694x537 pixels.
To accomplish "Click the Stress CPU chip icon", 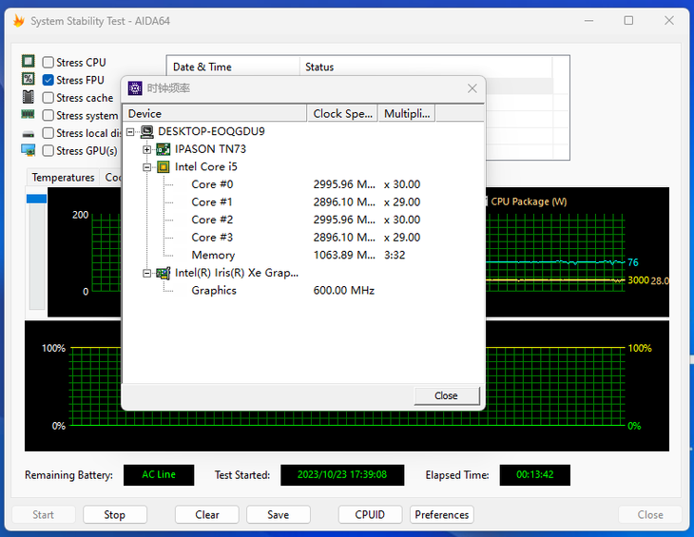I will (x=28, y=61).
